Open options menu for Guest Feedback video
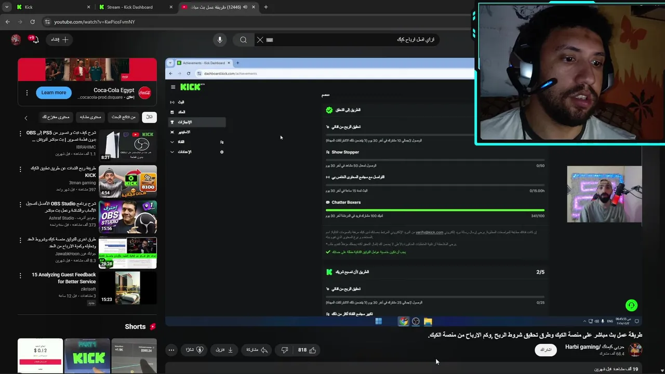665x374 pixels. [21, 276]
